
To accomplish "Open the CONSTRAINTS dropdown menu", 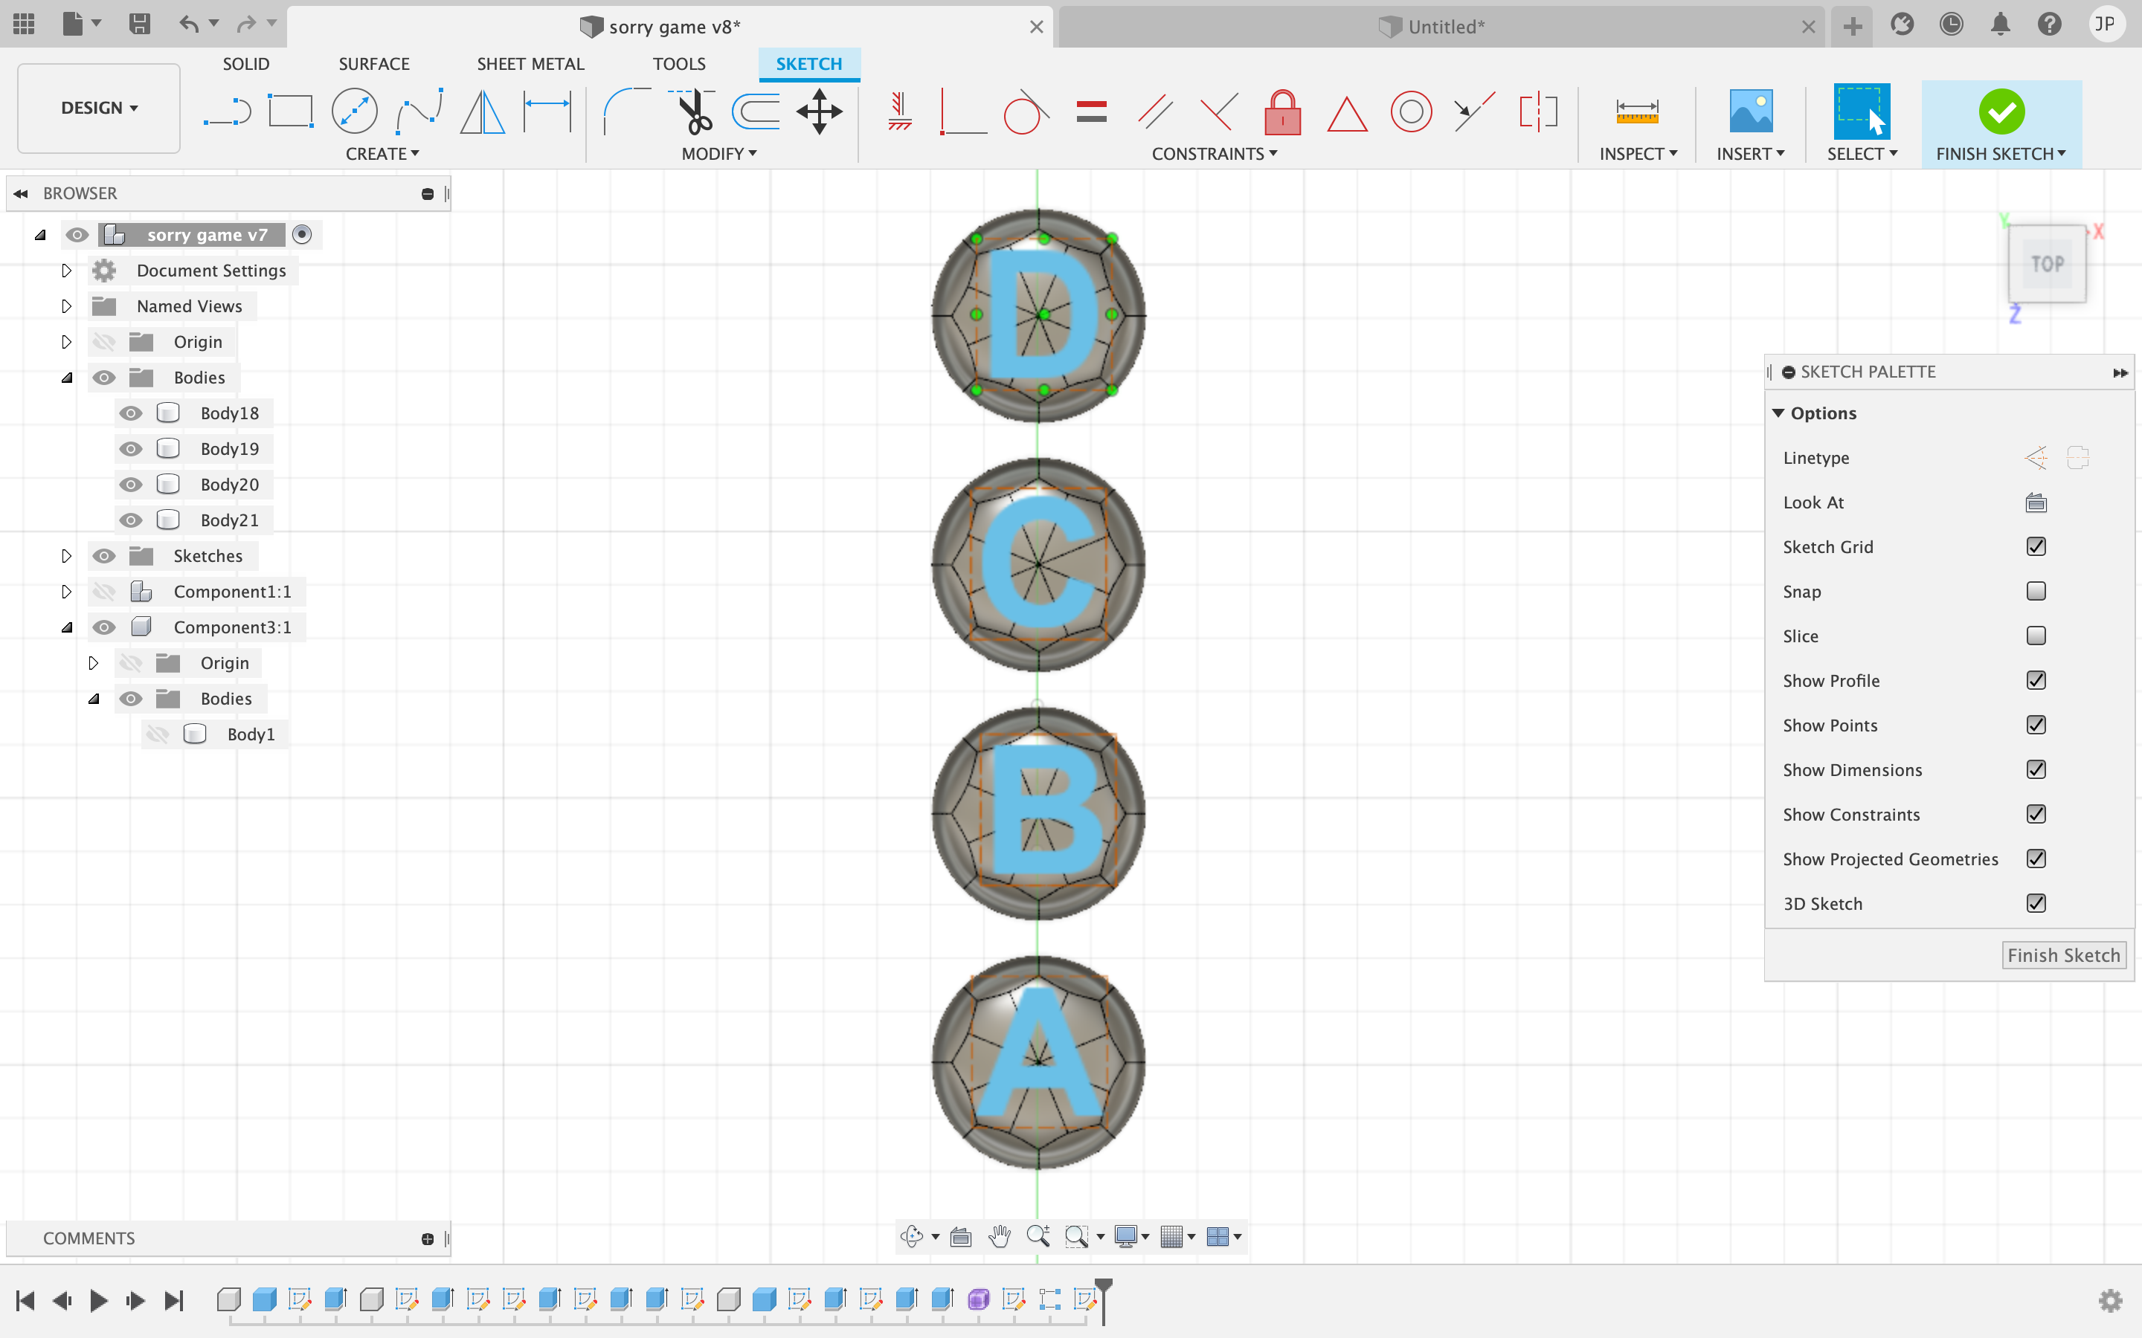I will tap(1215, 154).
